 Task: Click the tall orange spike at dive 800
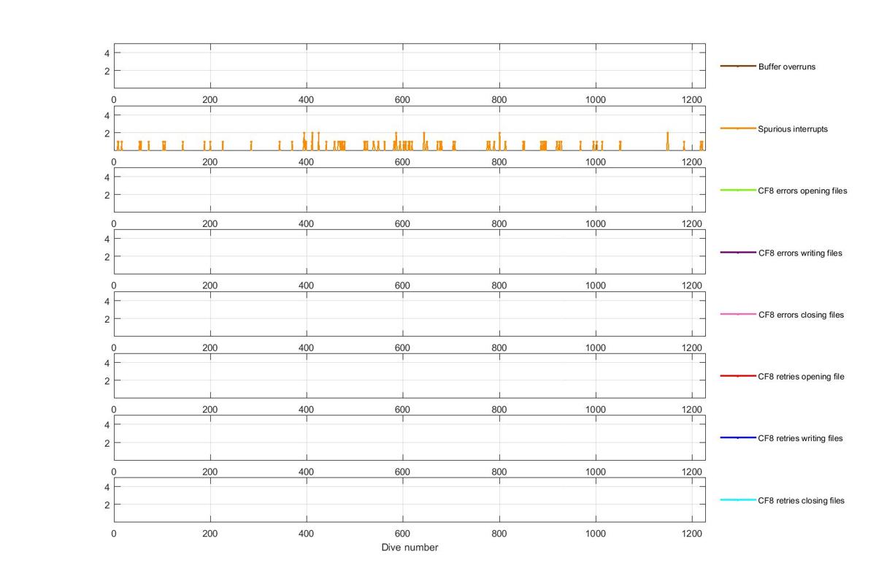point(499,141)
